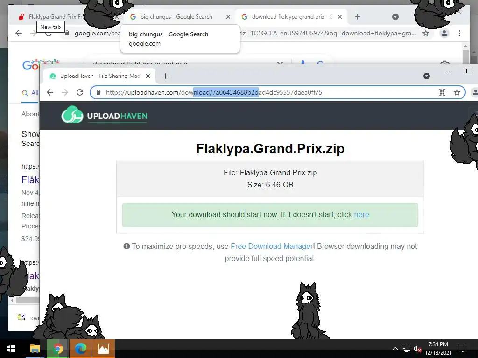This screenshot has height=358, width=478.
Task: Open tab search dropdown in UploadHaven window
Action: tap(427, 76)
